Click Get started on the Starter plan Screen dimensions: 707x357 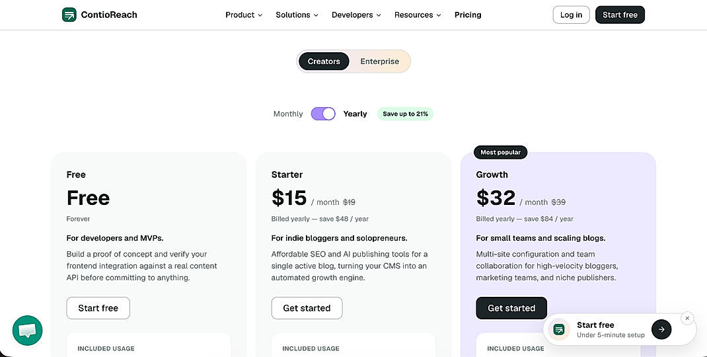point(307,308)
